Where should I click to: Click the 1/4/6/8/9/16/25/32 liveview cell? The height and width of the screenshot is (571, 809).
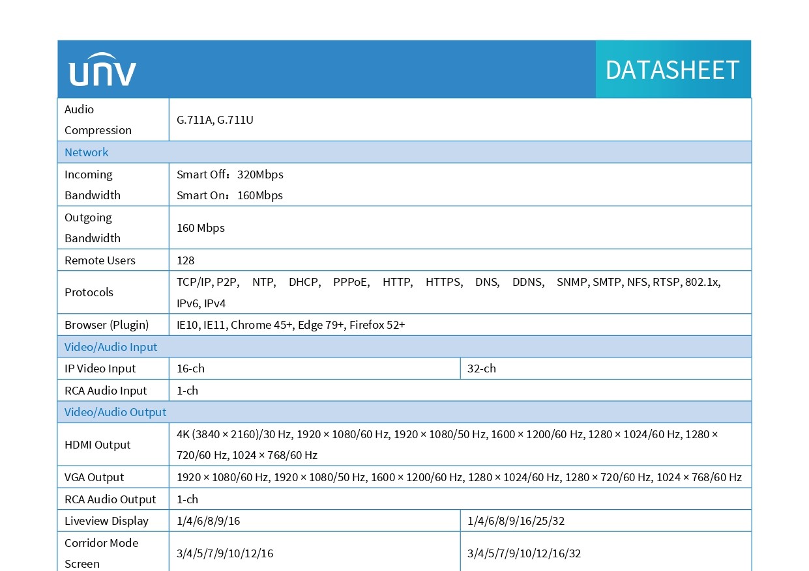coord(606,521)
